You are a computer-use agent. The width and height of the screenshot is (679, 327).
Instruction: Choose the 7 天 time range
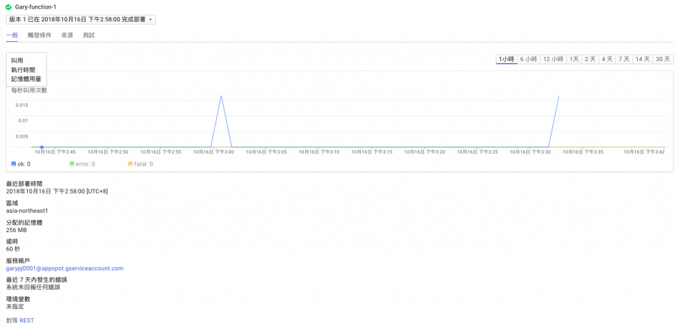tap(623, 59)
